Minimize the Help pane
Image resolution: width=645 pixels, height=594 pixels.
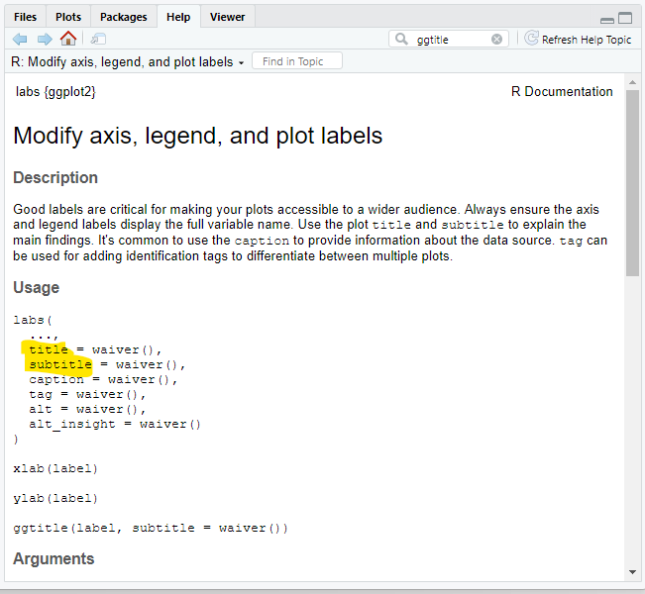(607, 20)
